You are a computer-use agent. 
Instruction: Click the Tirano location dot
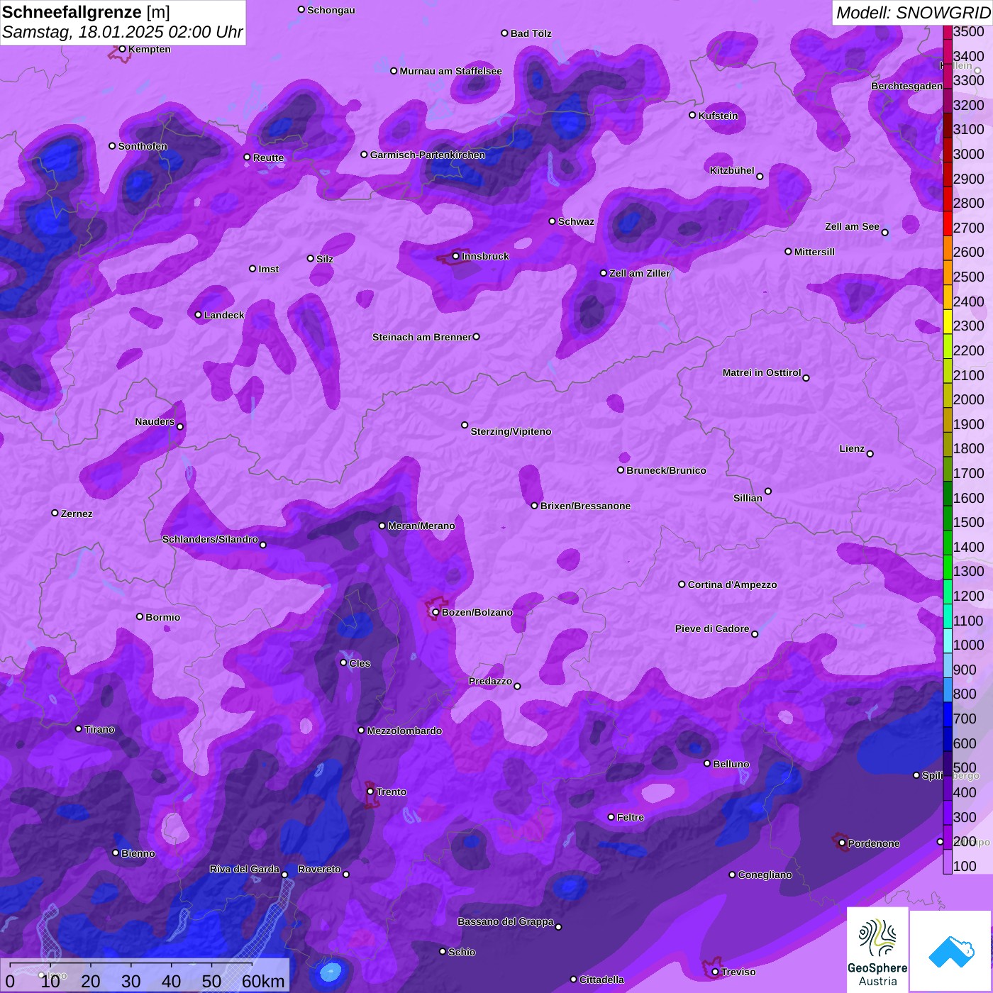pyautogui.click(x=79, y=729)
